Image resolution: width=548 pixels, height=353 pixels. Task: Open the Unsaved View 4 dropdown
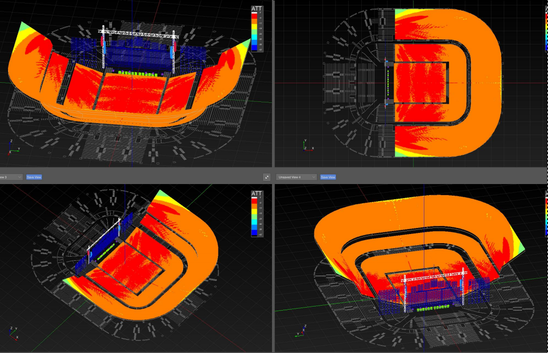pos(296,177)
